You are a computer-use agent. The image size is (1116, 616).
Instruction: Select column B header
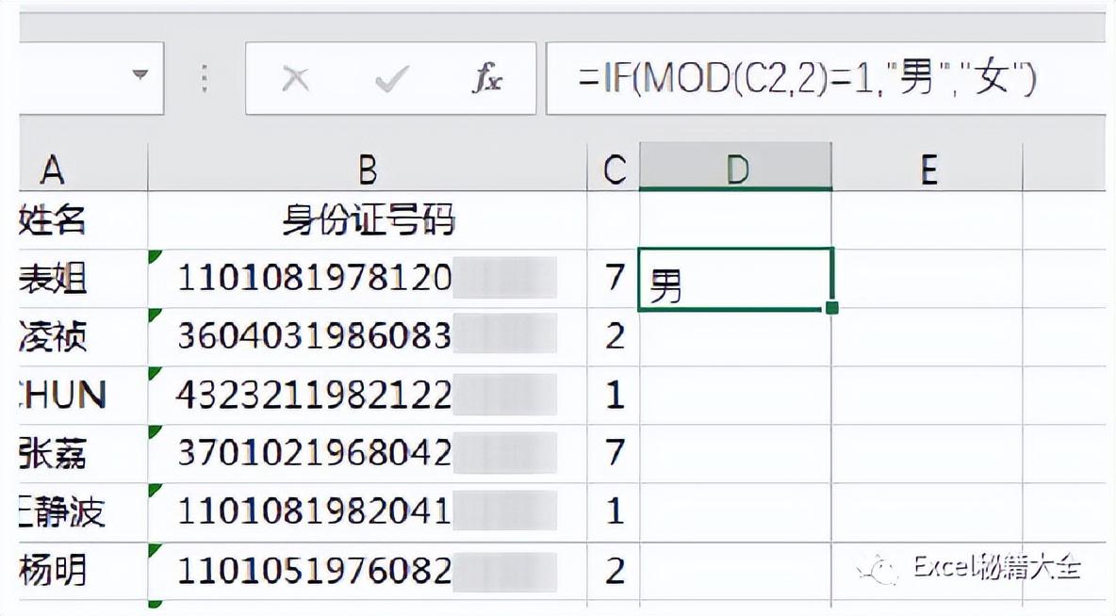point(368,169)
